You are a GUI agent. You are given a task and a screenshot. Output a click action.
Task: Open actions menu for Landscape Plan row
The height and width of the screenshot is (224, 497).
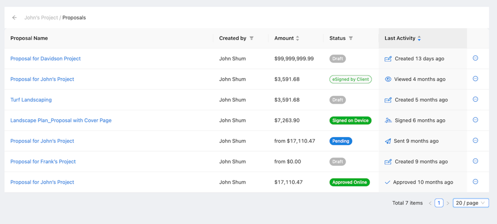pyautogui.click(x=475, y=120)
